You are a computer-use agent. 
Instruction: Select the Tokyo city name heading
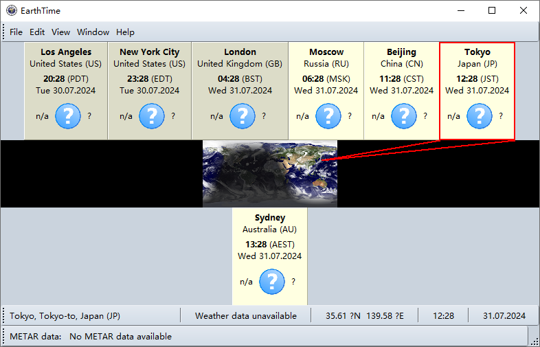click(477, 52)
